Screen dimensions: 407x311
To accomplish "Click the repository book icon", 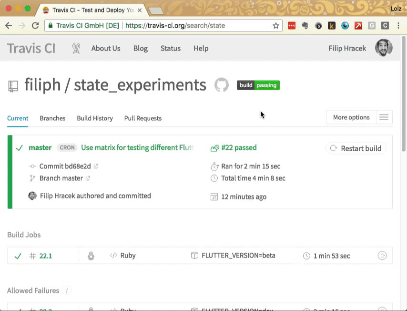I will (13, 86).
